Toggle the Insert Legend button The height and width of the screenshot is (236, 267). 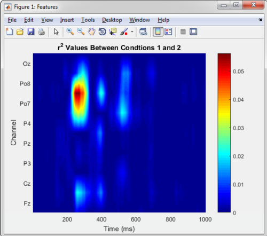click(168, 32)
